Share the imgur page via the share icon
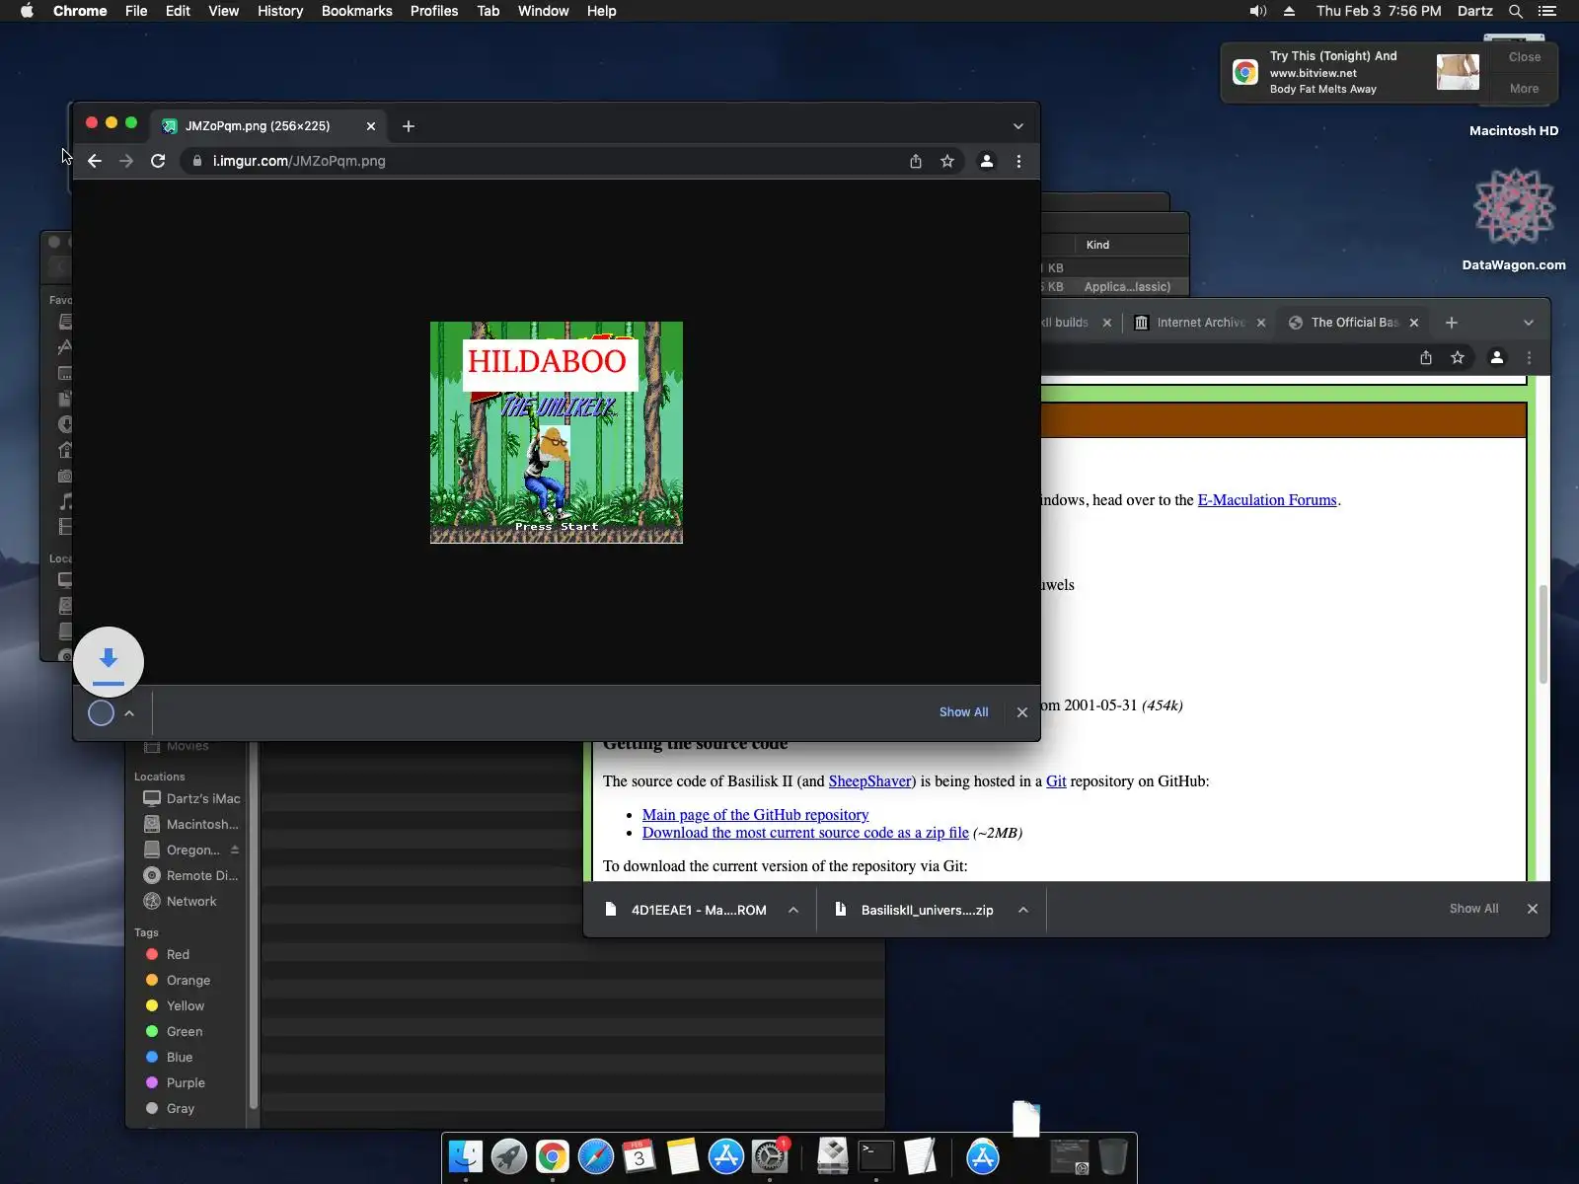 click(x=916, y=161)
